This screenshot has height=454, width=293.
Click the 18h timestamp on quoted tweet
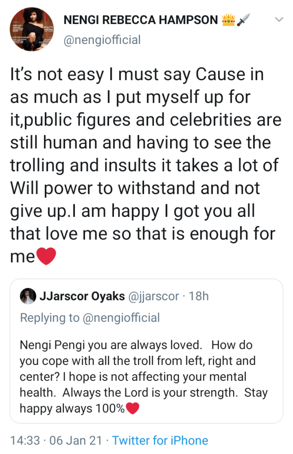tap(199, 297)
